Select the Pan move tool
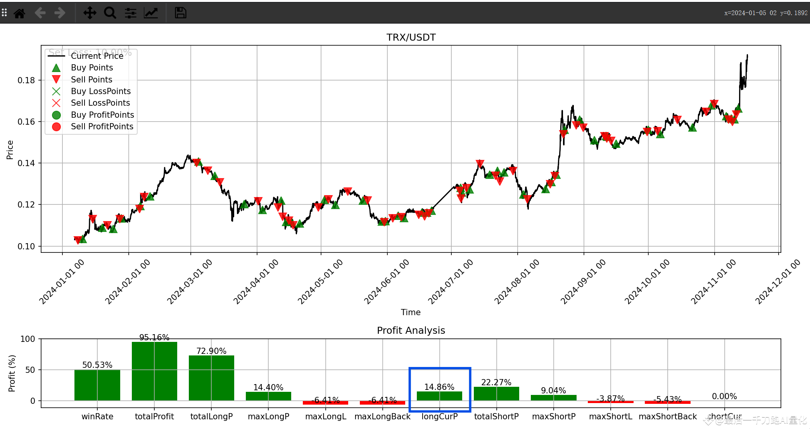Viewport: 810px width, 429px height. click(x=90, y=13)
